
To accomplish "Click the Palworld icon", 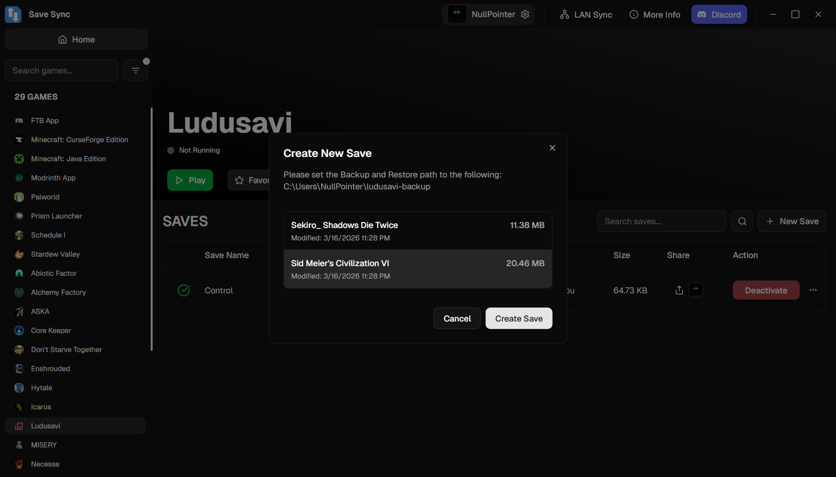I will (19, 197).
